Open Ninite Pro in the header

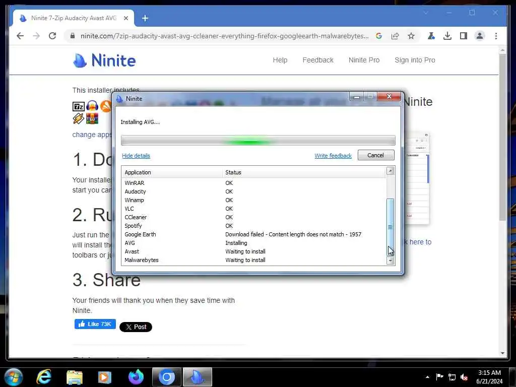[364, 60]
